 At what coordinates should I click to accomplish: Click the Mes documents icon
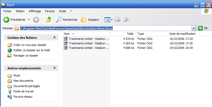click(x=10, y=81)
